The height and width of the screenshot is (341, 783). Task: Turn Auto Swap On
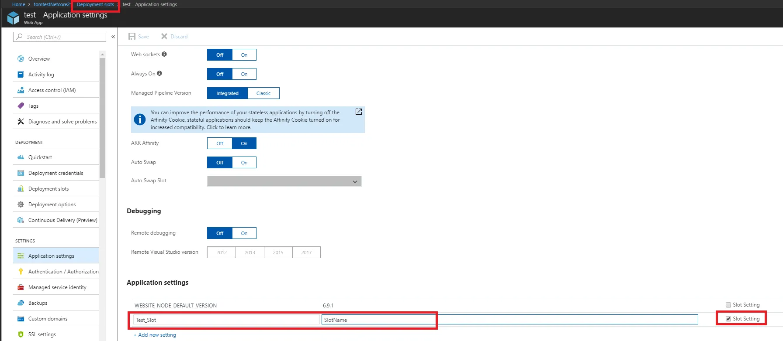244,163
